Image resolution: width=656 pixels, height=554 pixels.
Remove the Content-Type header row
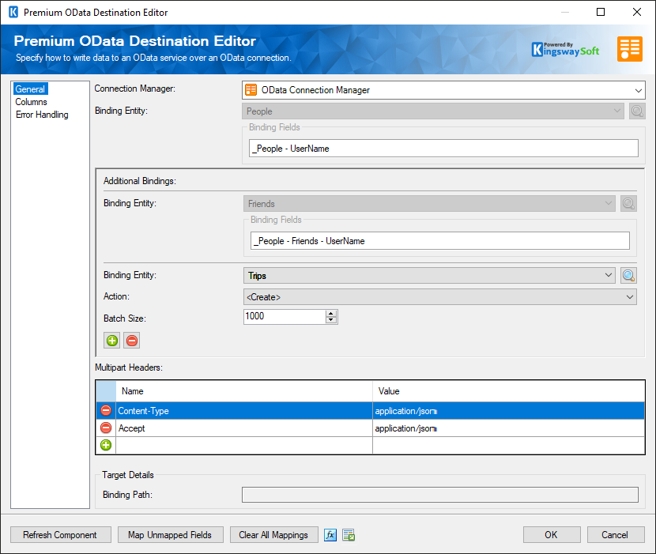click(x=106, y=410)
